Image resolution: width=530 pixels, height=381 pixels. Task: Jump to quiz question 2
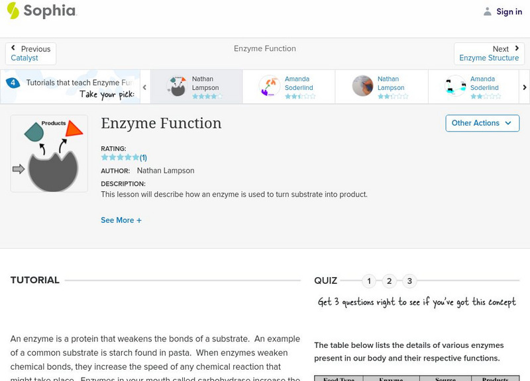click(x=390, y=281)
